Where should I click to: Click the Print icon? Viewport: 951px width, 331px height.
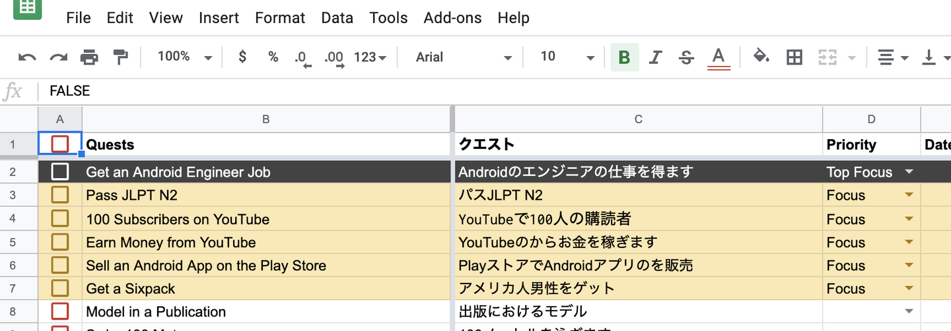click(89, 57)
